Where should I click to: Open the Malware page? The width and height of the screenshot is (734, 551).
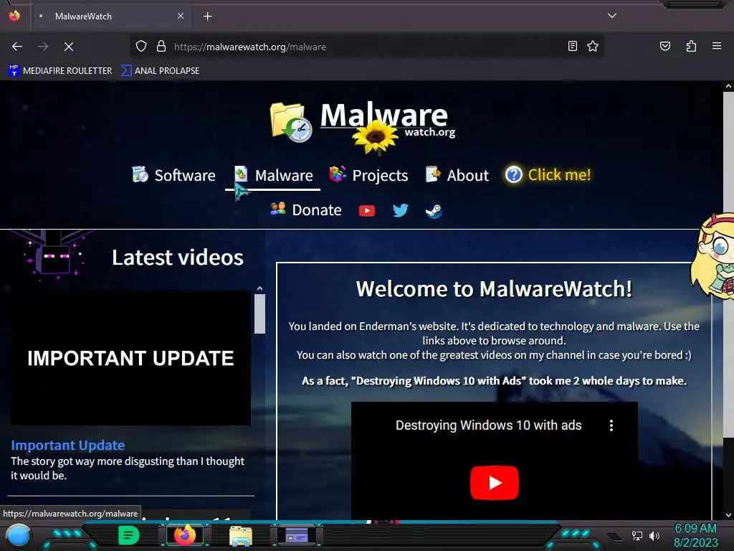pos(273,175)
